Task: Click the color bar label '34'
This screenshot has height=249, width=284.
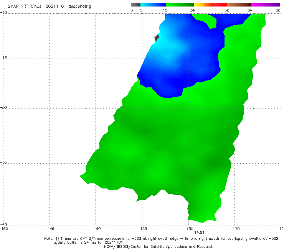Action: pyautogui.click(x=192, y=10)
